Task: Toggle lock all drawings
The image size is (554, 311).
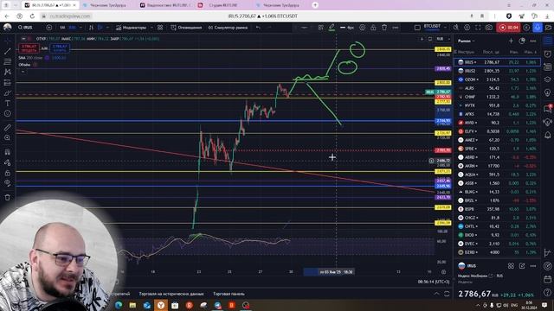Action: click(x=8, y=173)
